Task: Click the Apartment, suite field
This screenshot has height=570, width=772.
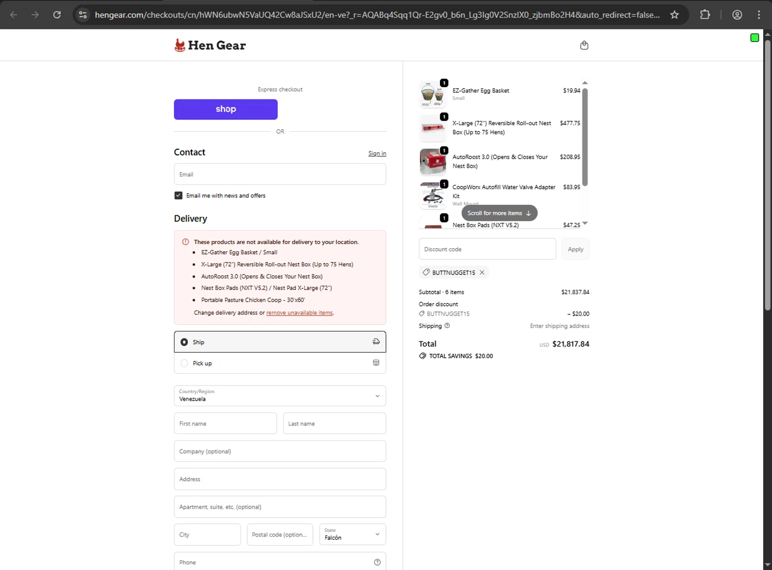Action: click(x=280, y=507)
